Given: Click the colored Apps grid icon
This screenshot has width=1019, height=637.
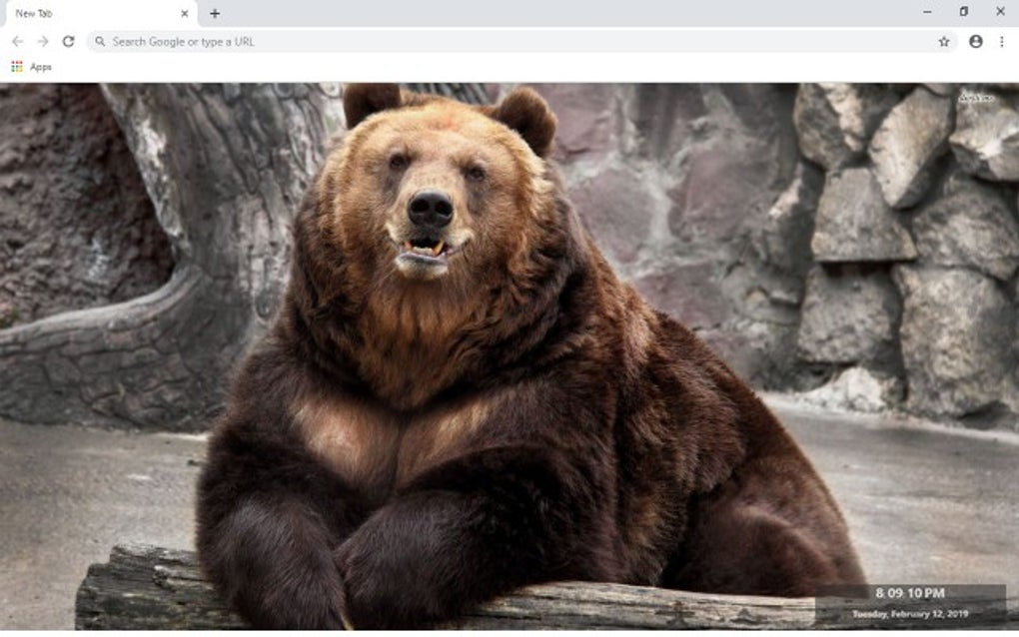Looking at the screenshot, I should click(15, 67).
